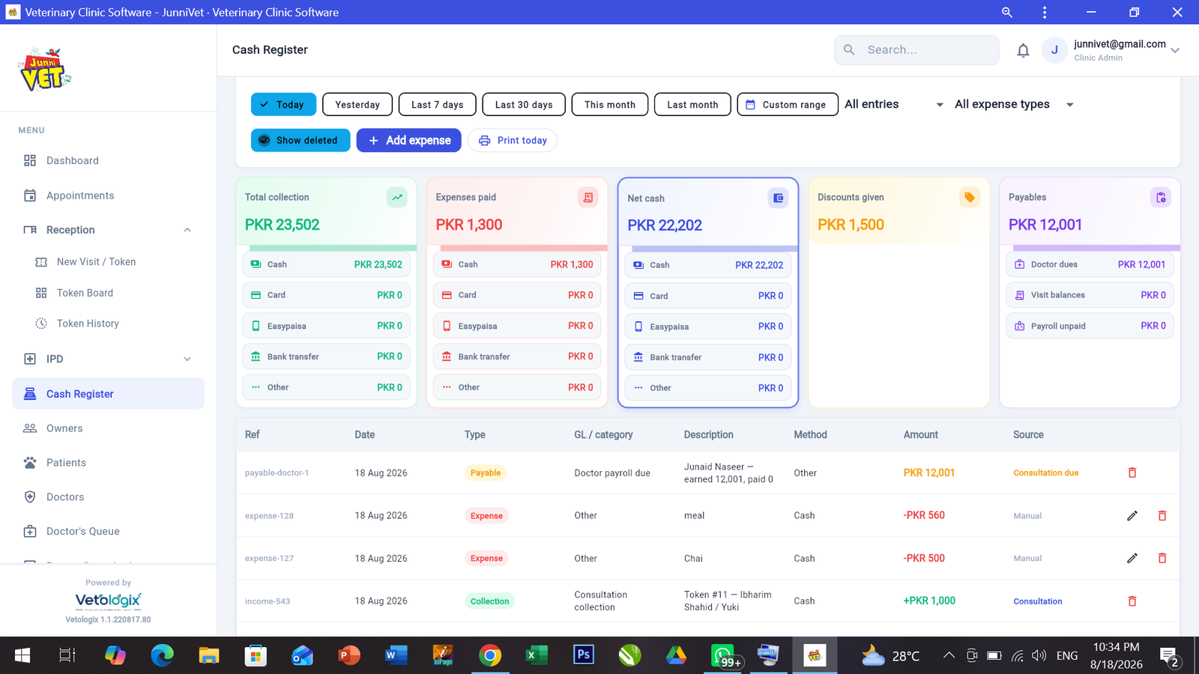Screen dimensions: 1199x674
Task: Click the Add expense button
Action: pos(409,140)
